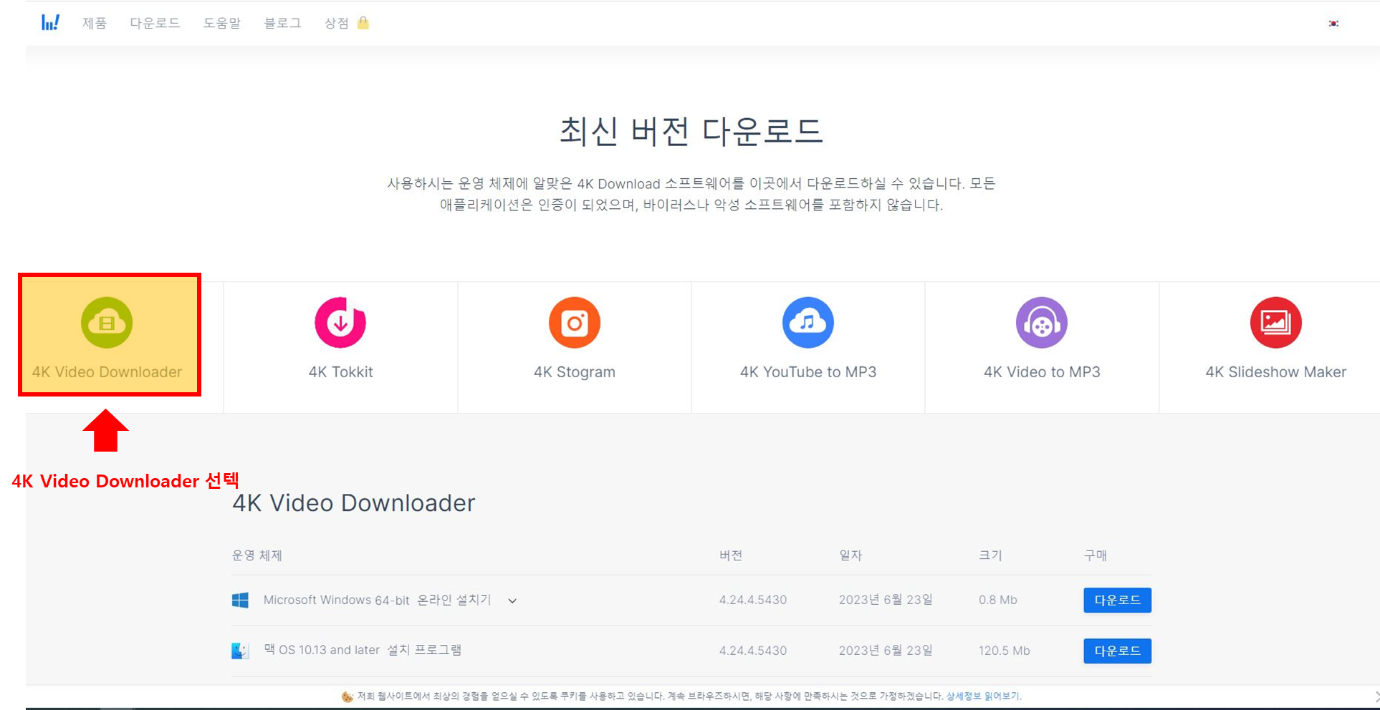Click the 4K YouTube to MP3 label
Viewport: 1380px width, 710px height.
tap(808, 372)
